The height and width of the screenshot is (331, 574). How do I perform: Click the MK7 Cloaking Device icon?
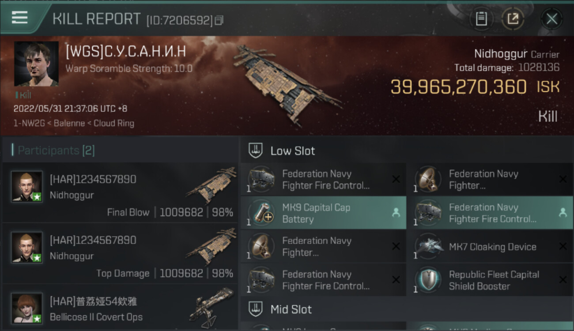coord(428,246)
